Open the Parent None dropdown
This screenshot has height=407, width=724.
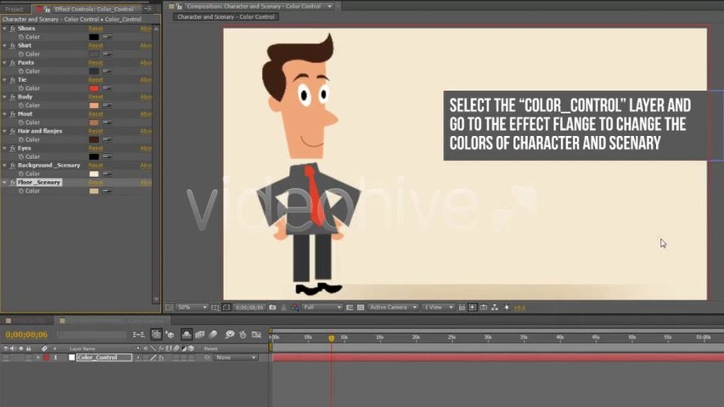click(x=236, y=358)
